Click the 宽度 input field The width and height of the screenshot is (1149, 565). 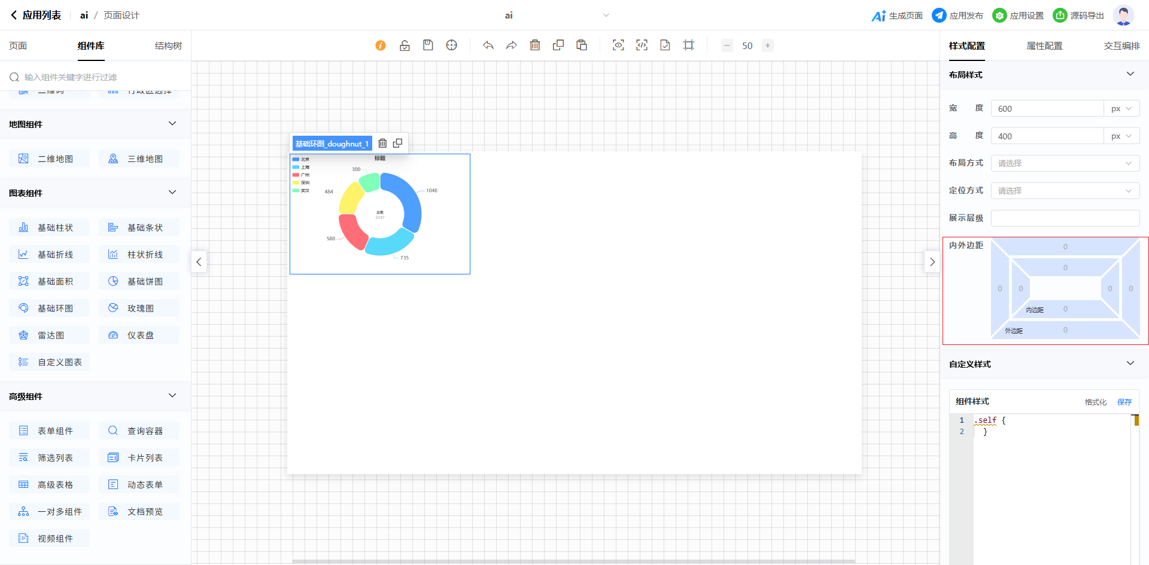[1047, 109]
